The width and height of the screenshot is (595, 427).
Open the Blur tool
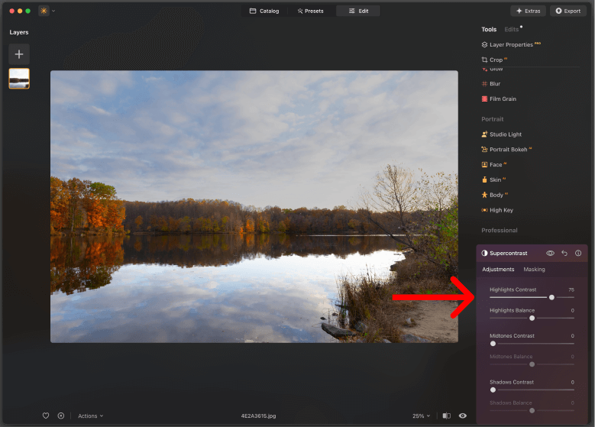(x=491, y=84)
